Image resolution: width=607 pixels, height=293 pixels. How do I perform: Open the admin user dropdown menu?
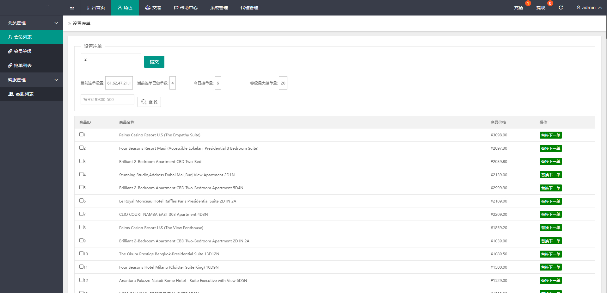pos(589,8)
